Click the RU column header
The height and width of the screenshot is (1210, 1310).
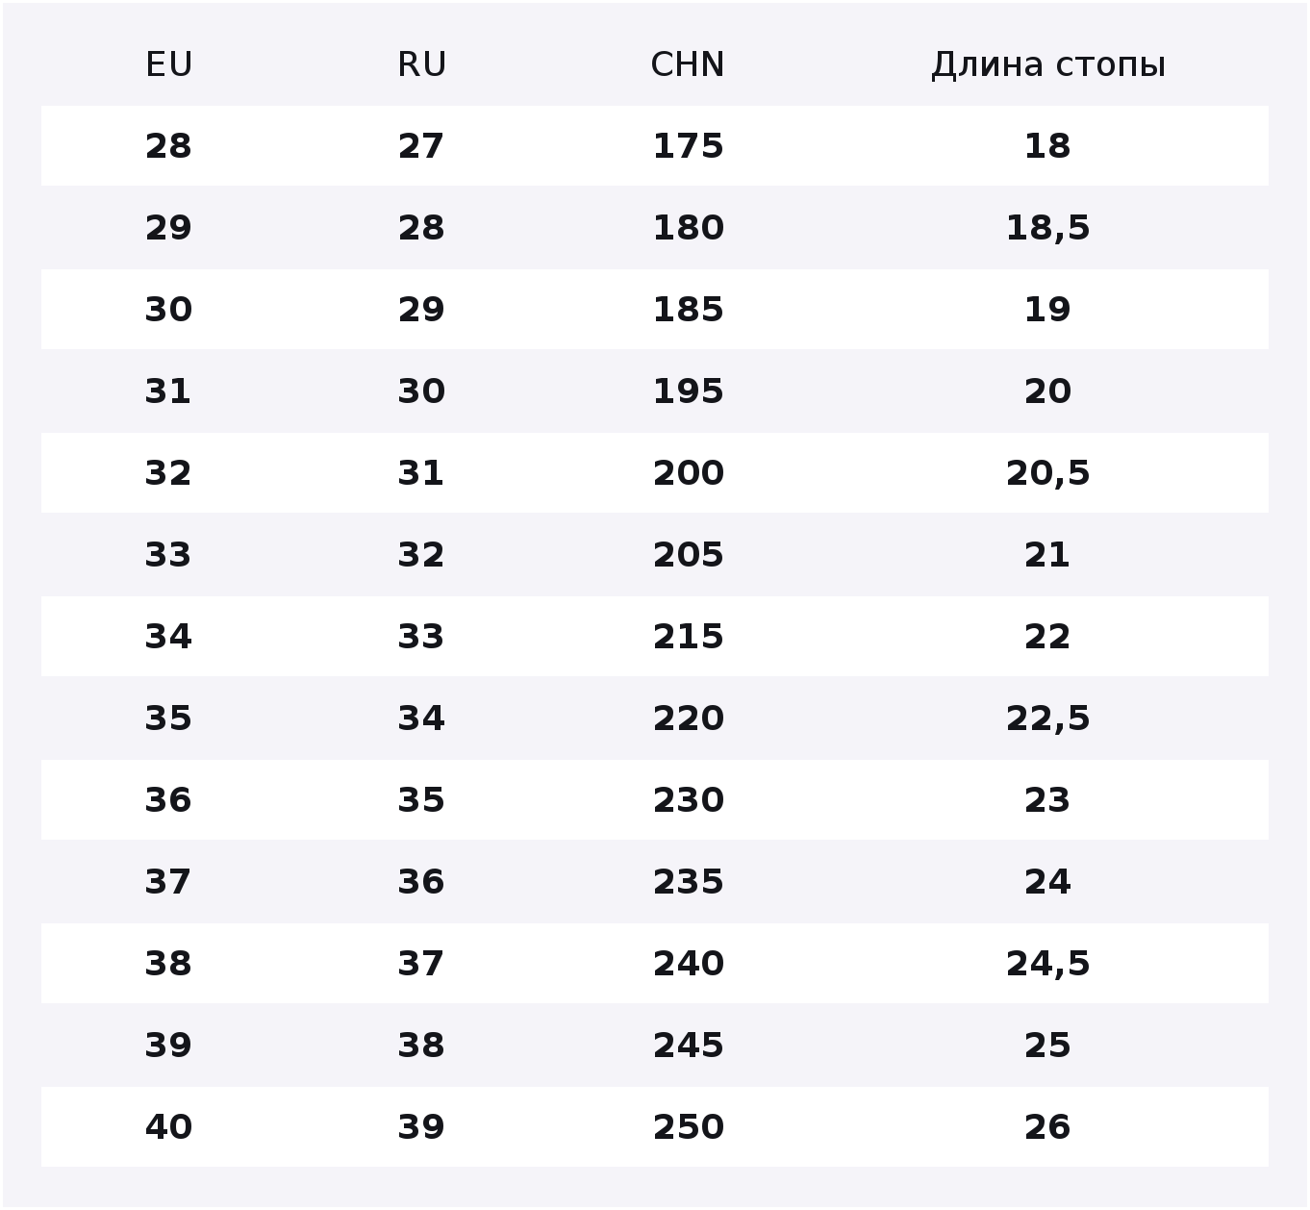(421, 64)
